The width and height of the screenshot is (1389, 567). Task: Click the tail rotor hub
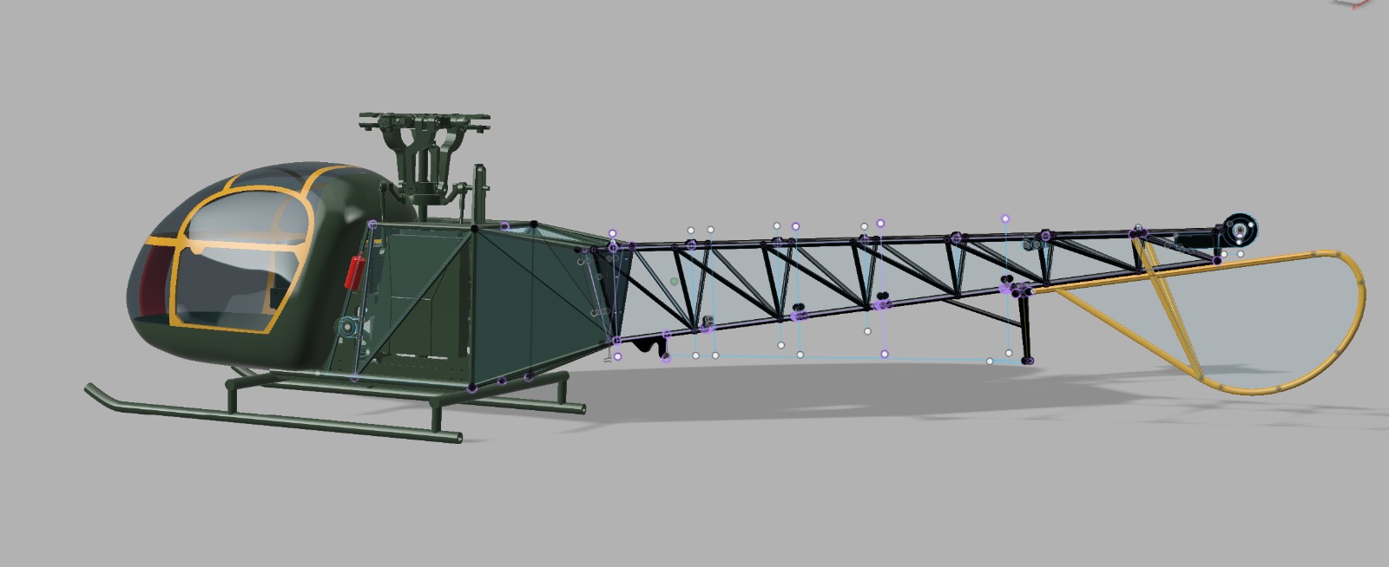pos(1240,231)
